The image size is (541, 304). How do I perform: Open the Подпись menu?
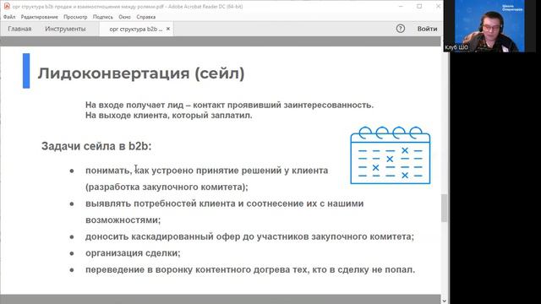click(x=103, y=17)
